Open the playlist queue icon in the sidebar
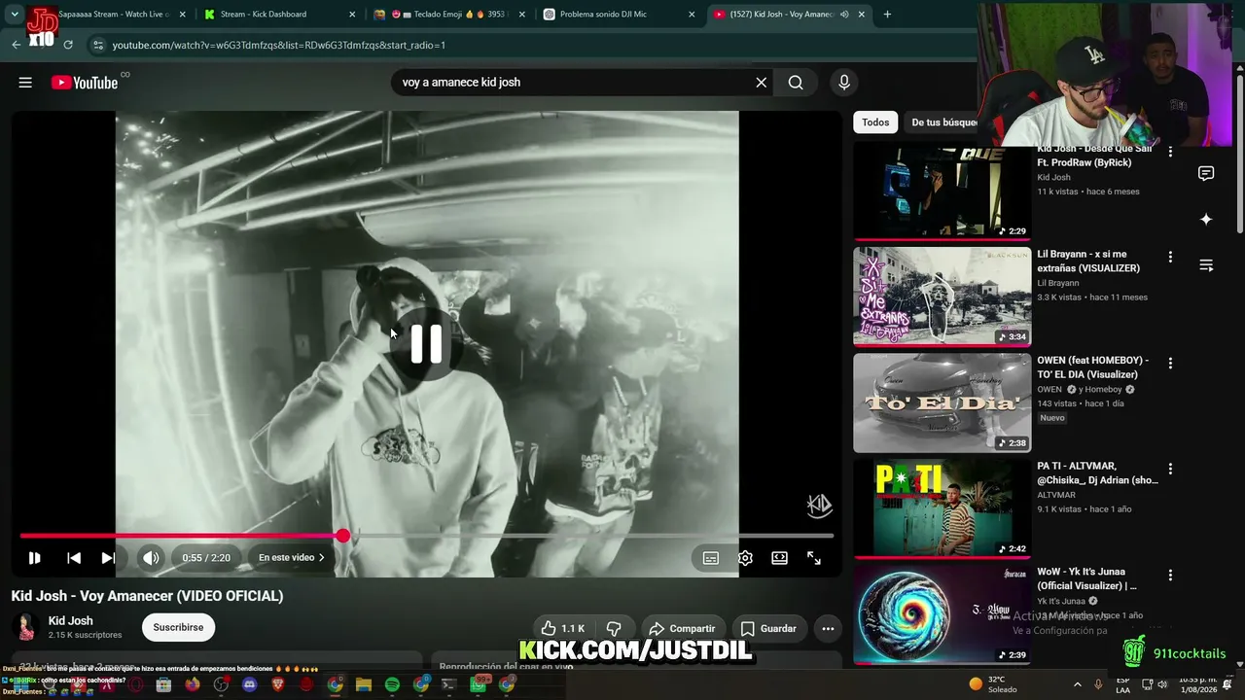Image resolution: width=1245 pixels, height=700 pixels. pyautogui.click(x=1206, y=265)
